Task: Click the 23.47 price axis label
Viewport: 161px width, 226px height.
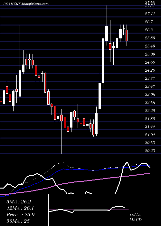Action: pyautogui.click(x=150, y=87)
